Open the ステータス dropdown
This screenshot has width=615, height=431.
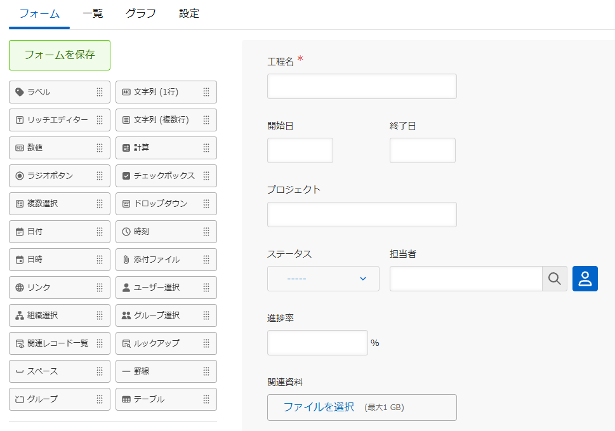[323, 279]
